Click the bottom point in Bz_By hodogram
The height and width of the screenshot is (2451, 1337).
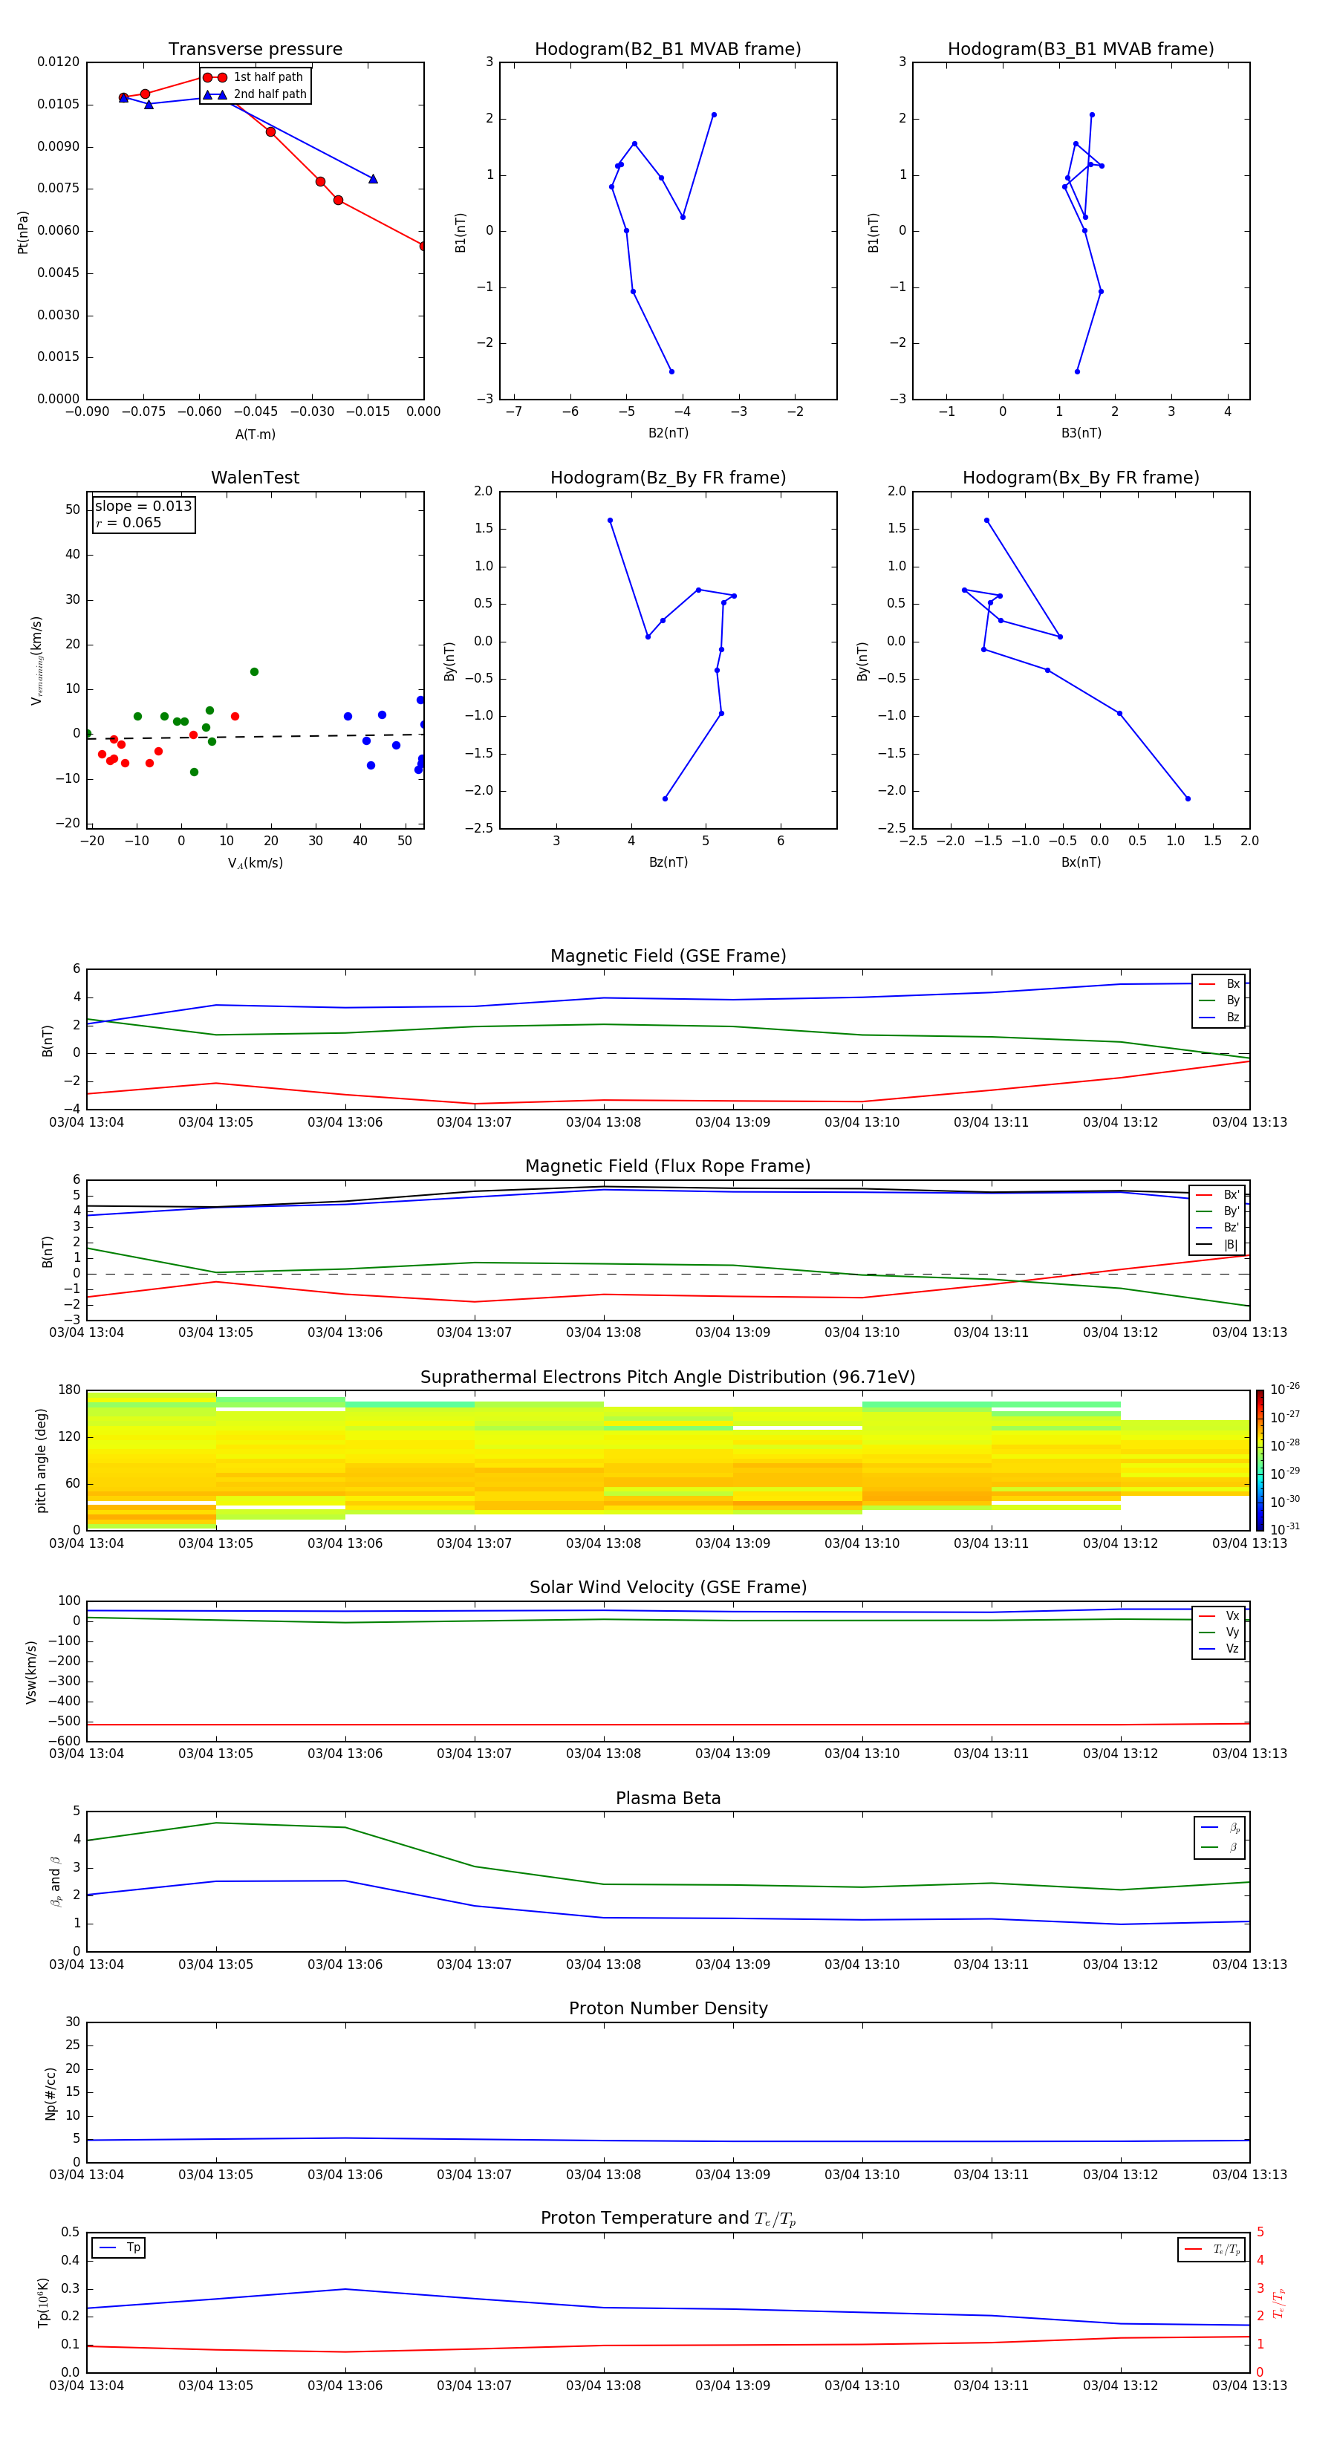[664, 798]
